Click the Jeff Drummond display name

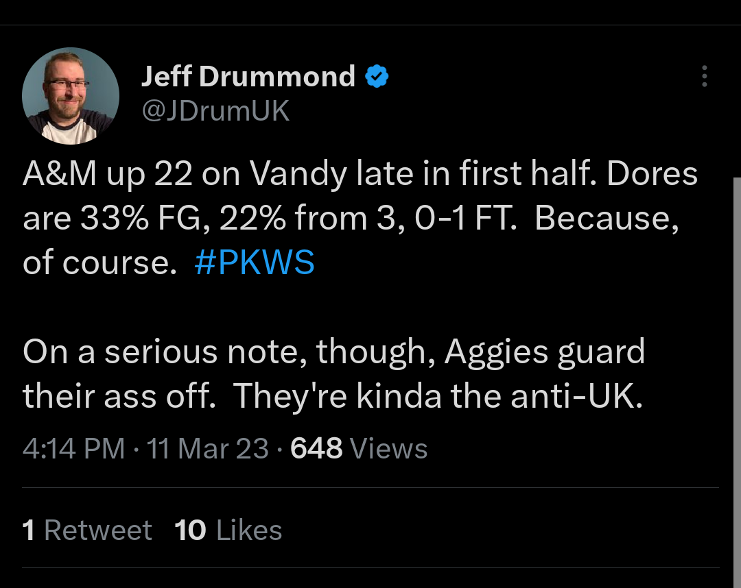pos(248,77)
